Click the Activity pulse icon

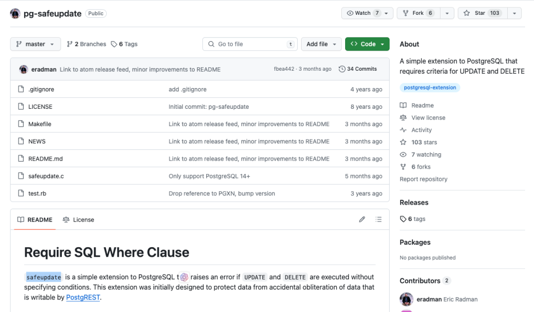(x=403, y=130)
